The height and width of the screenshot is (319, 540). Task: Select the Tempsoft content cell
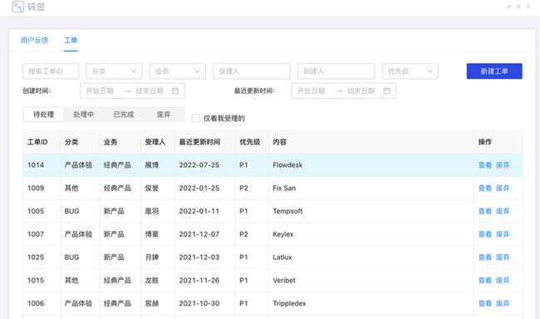coord(371,211)
